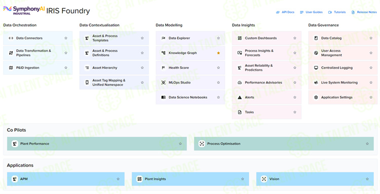Click the Asset Hierarchy list icon
380x194 pixels.
pyautogui.click(x=87, y=68)
